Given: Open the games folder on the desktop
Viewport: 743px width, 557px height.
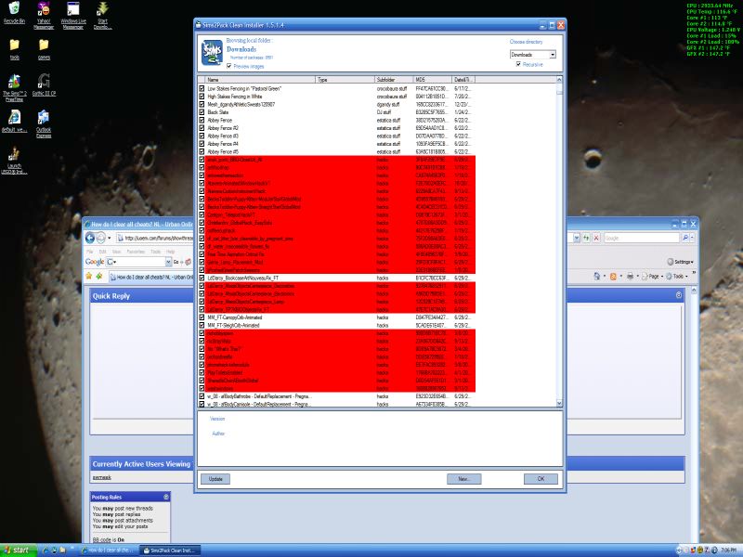Looking at the screenshot, I should point(44,49).
